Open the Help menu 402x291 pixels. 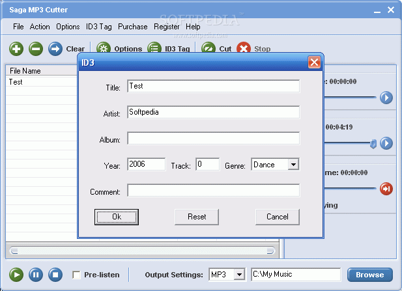pos(193,27)
